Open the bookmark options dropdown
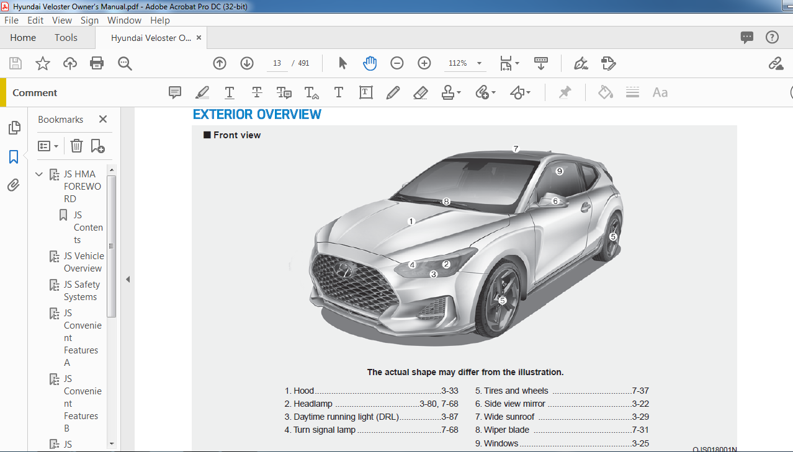 click(x=48, y=146)
